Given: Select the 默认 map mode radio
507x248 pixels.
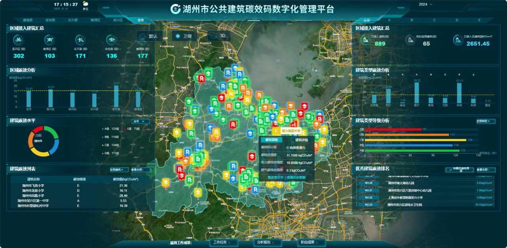Looking at the screenshot, I should pos(143,36).
